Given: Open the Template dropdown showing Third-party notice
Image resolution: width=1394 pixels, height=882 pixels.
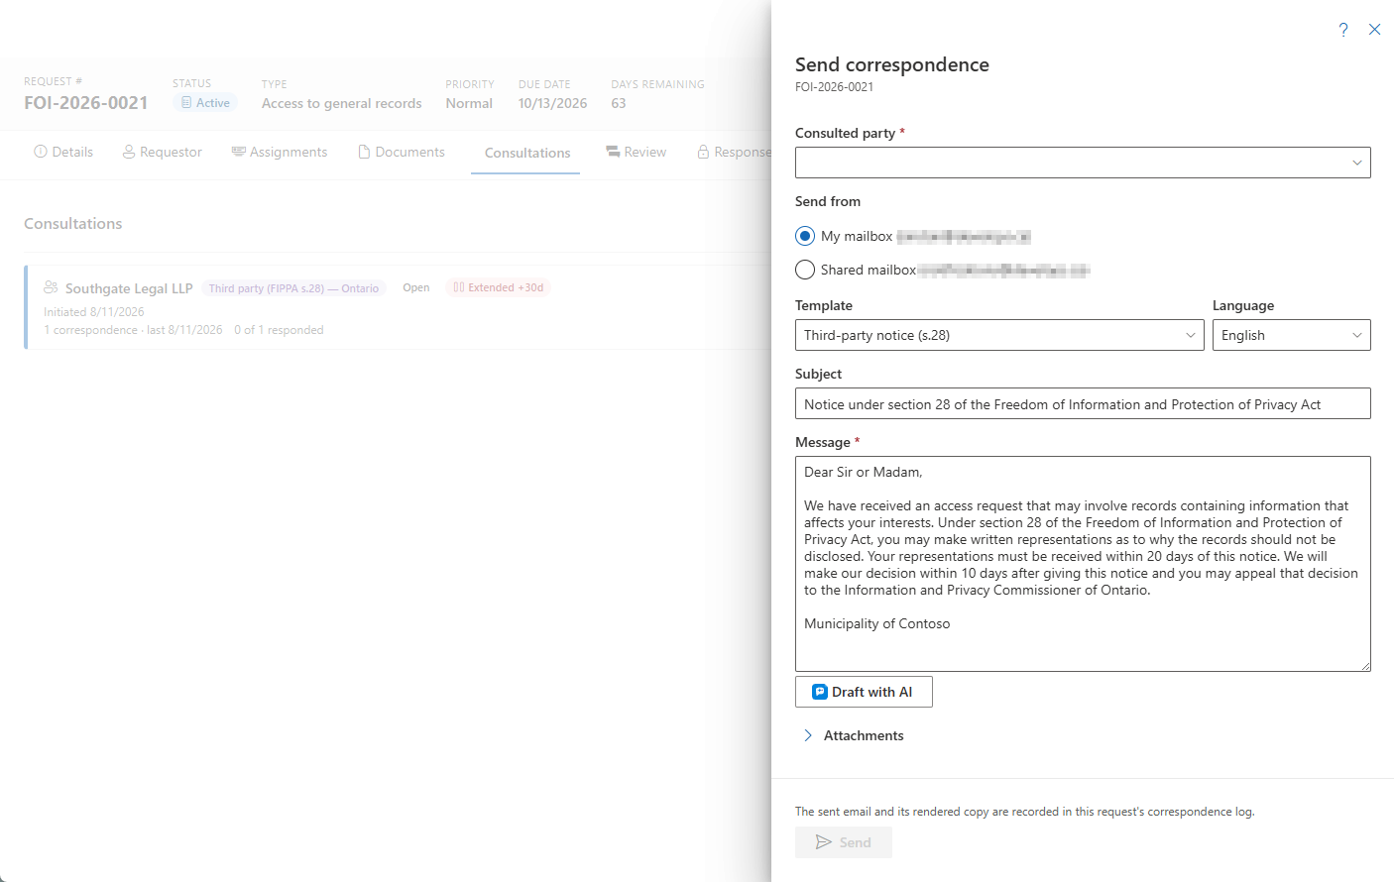Looking at the screenshot, I should coord(999,335).
